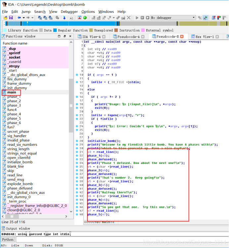Viewport: 229px width, 248px height.
Task: Open the Options menu
Action: point(88,12)
